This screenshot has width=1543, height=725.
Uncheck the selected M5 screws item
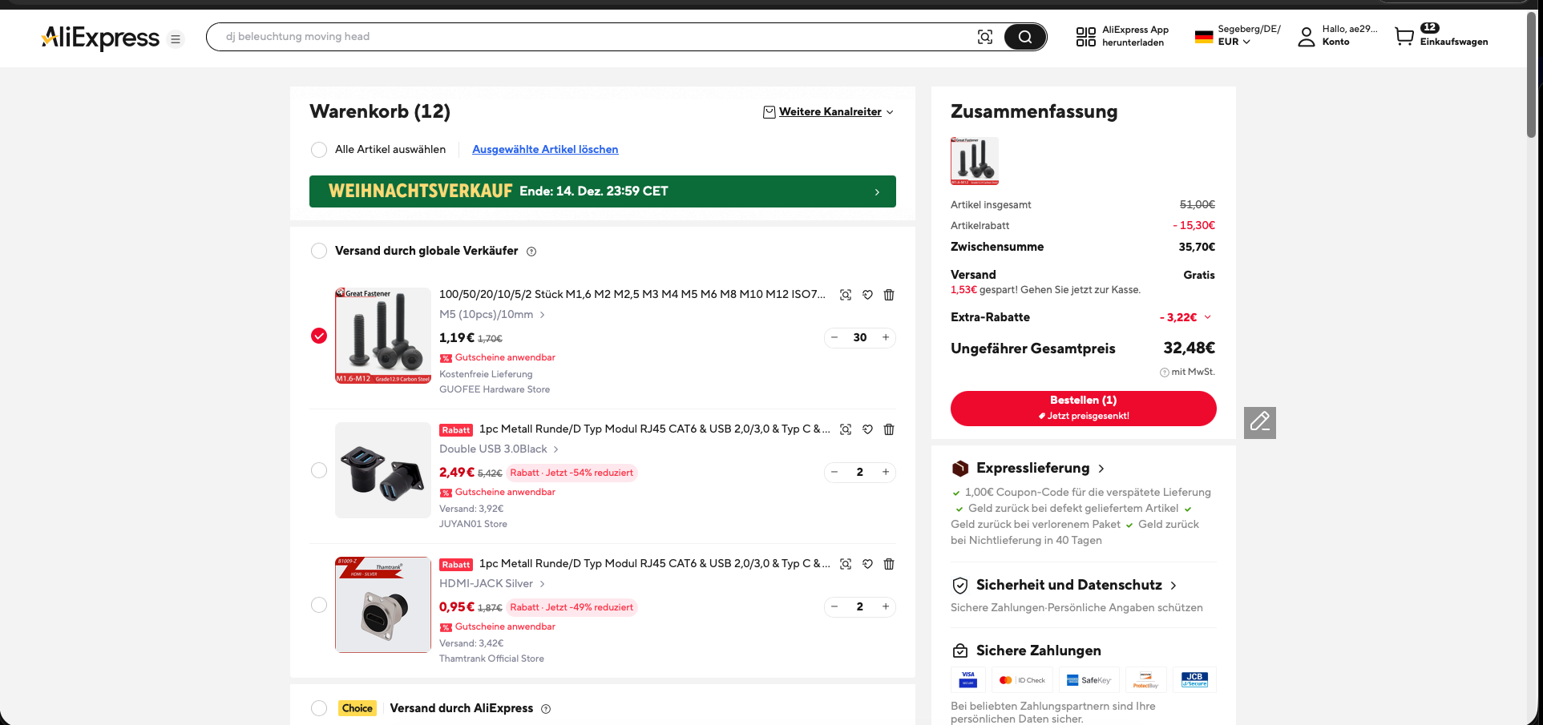(319, 336)
